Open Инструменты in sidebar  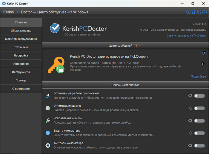coord(21,72)
